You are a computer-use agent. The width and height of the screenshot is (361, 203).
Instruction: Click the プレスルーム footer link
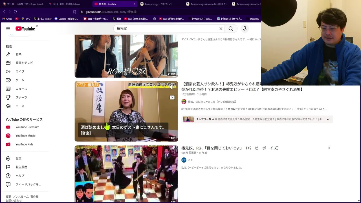[21, 197]
